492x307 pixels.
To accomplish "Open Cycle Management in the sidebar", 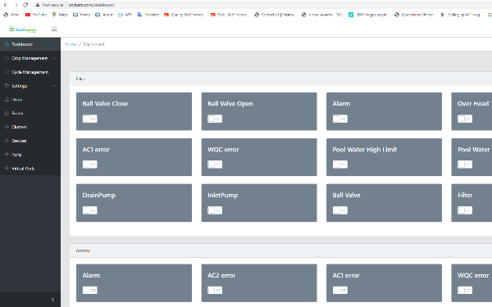I will (x=30, y=72).
